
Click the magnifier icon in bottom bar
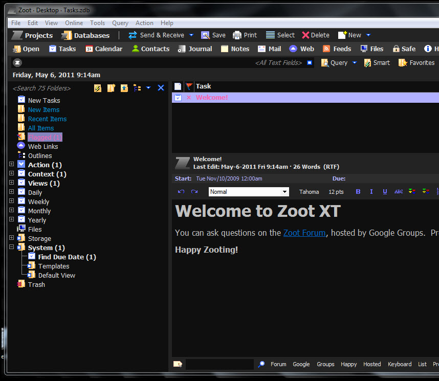(x=261, y=364)
